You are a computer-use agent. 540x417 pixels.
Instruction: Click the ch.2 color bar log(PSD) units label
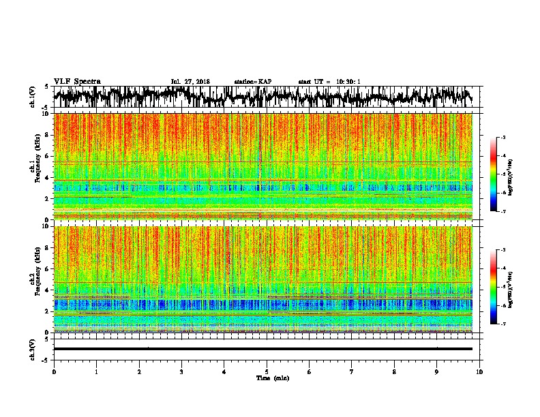point(511,290)
